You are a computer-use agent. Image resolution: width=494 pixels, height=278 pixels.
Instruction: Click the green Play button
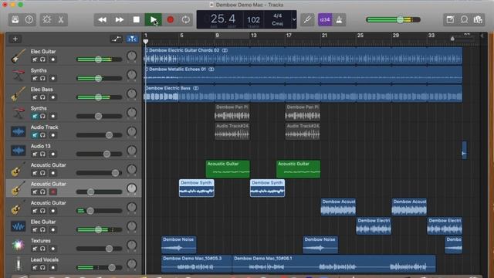pos(154,19)
